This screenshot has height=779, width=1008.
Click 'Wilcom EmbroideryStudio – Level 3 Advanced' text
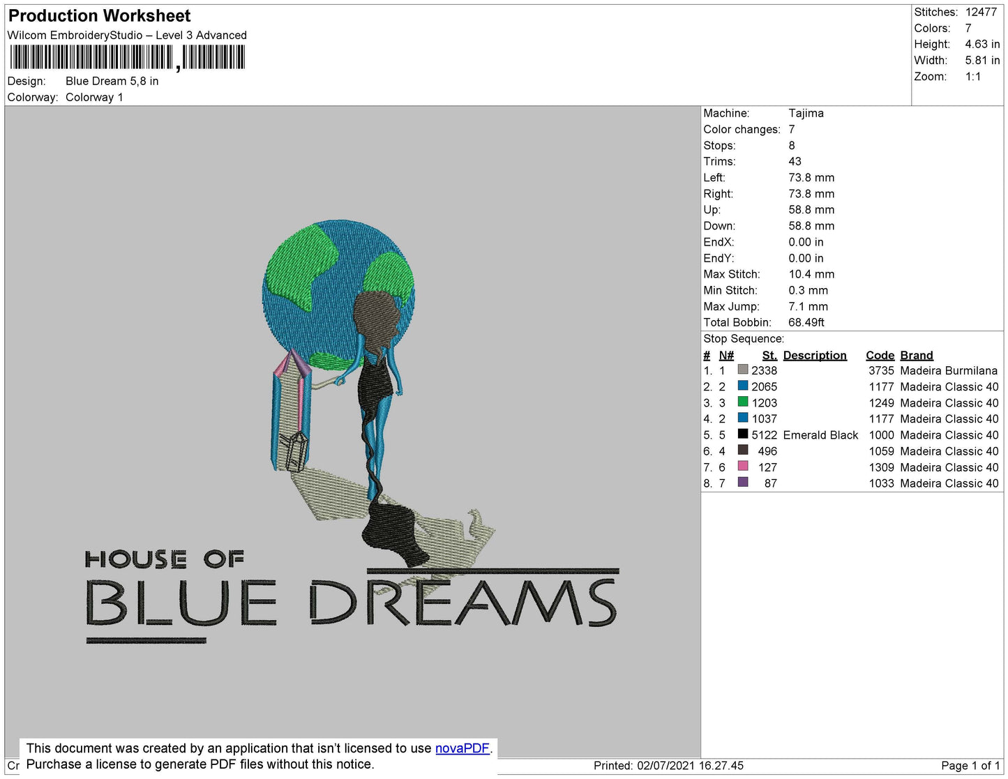(127, 35)
